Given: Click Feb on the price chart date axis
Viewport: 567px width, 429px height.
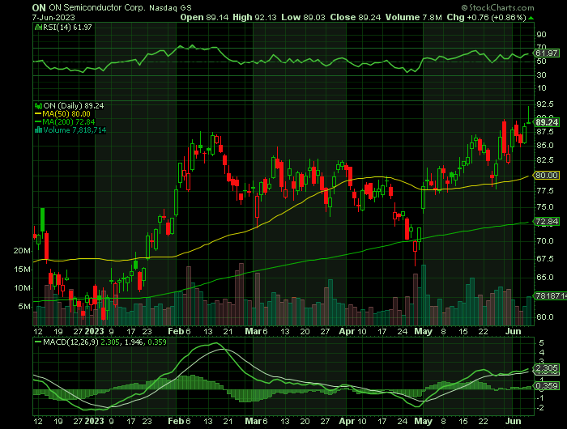Looking at the screenshot, I should coord(176,331).
